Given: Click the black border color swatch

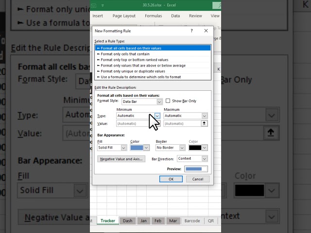Looking at the screenshot, I should point(195,148).
